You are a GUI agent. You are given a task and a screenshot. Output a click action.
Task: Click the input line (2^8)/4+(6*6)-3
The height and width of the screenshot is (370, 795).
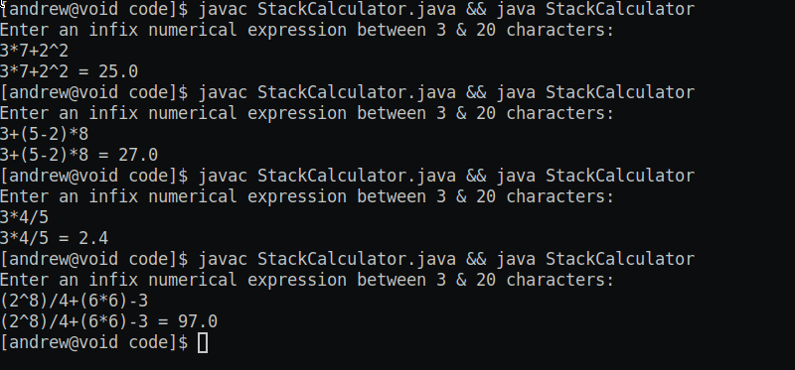[74, 302]
